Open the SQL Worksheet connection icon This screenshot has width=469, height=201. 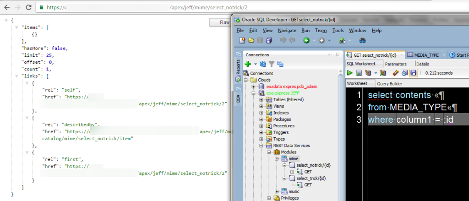pos(342,40)
